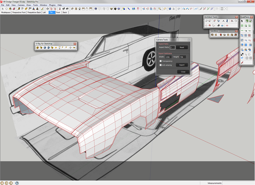Viewport: 255px width, 185px height.
Task: Enable the Anti-aliasing checkbox
Action: coord(160,65)
